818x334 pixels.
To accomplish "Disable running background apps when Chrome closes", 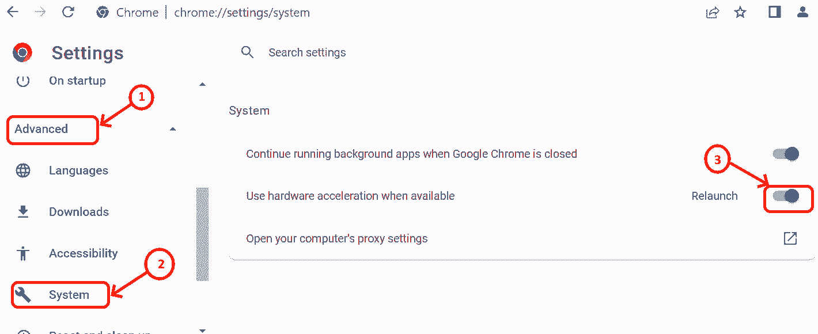I will (785, 154).
